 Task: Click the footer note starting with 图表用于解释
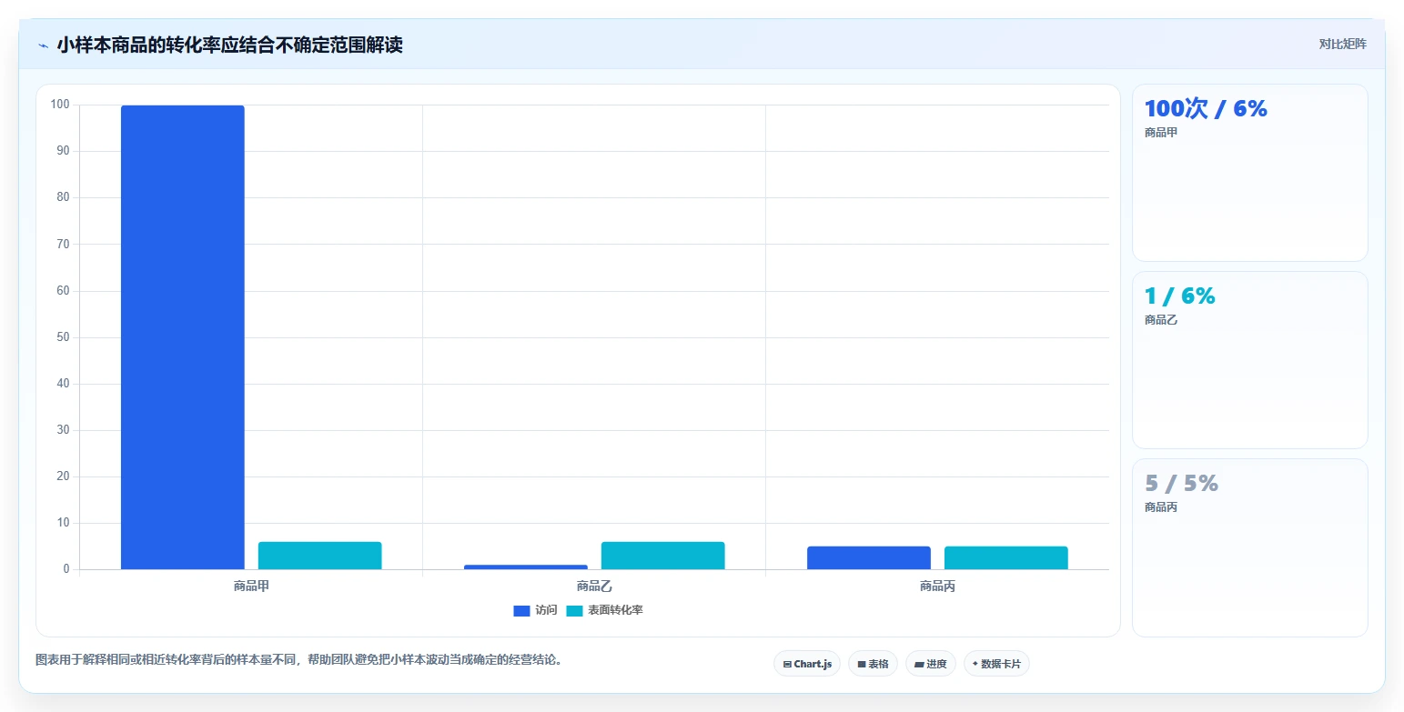coord(299,660)
